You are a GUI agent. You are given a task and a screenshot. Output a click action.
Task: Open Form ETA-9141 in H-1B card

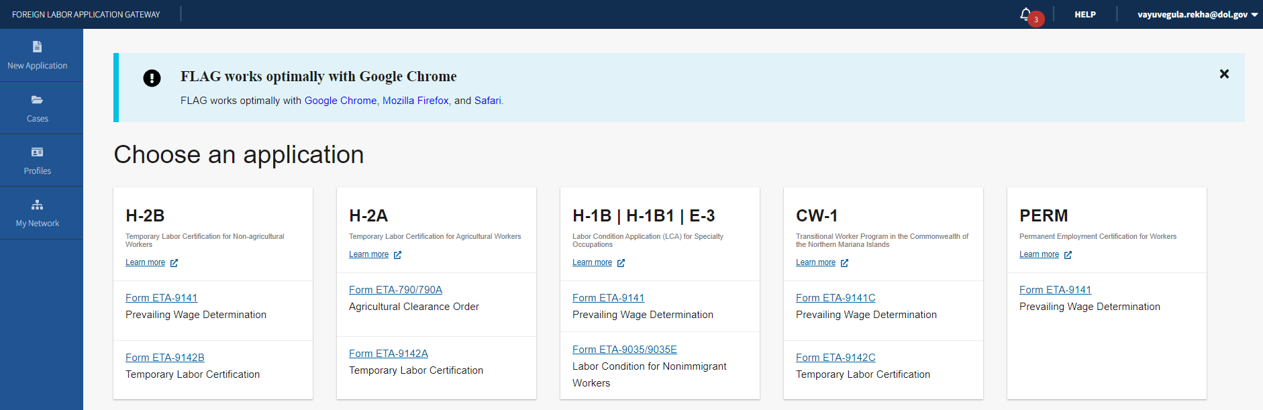pyautogui.click(x=608, y=298)
